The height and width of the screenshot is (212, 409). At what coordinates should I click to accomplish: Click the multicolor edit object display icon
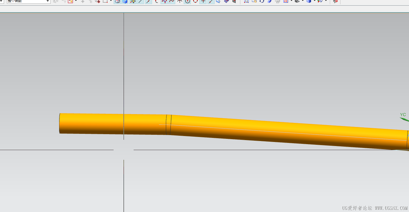[x=320, y=1]
